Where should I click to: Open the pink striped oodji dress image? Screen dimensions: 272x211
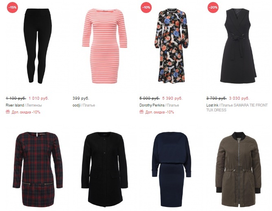(x=105, y=46)
